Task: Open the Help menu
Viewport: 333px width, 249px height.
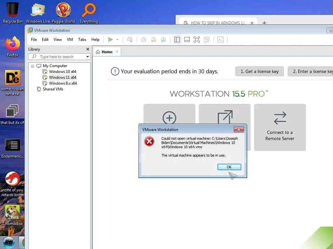Action: tap(95, 40)
